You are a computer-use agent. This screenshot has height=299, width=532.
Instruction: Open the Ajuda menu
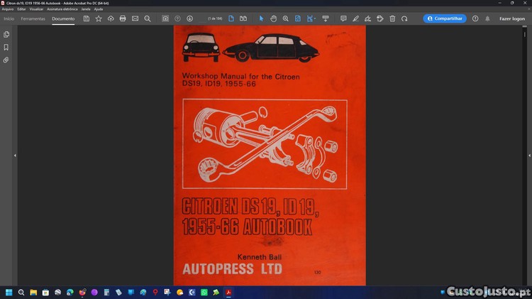click(99, 9)
